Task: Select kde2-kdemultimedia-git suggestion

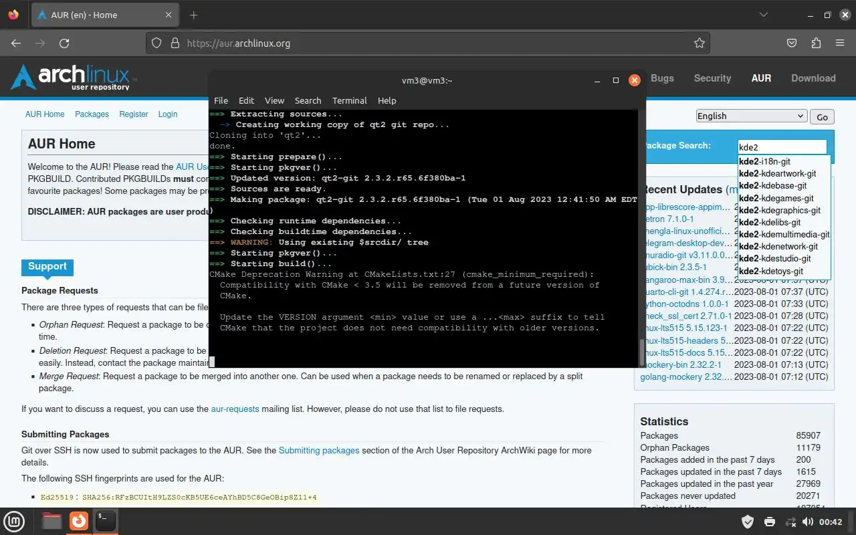Action: (784, 234)
